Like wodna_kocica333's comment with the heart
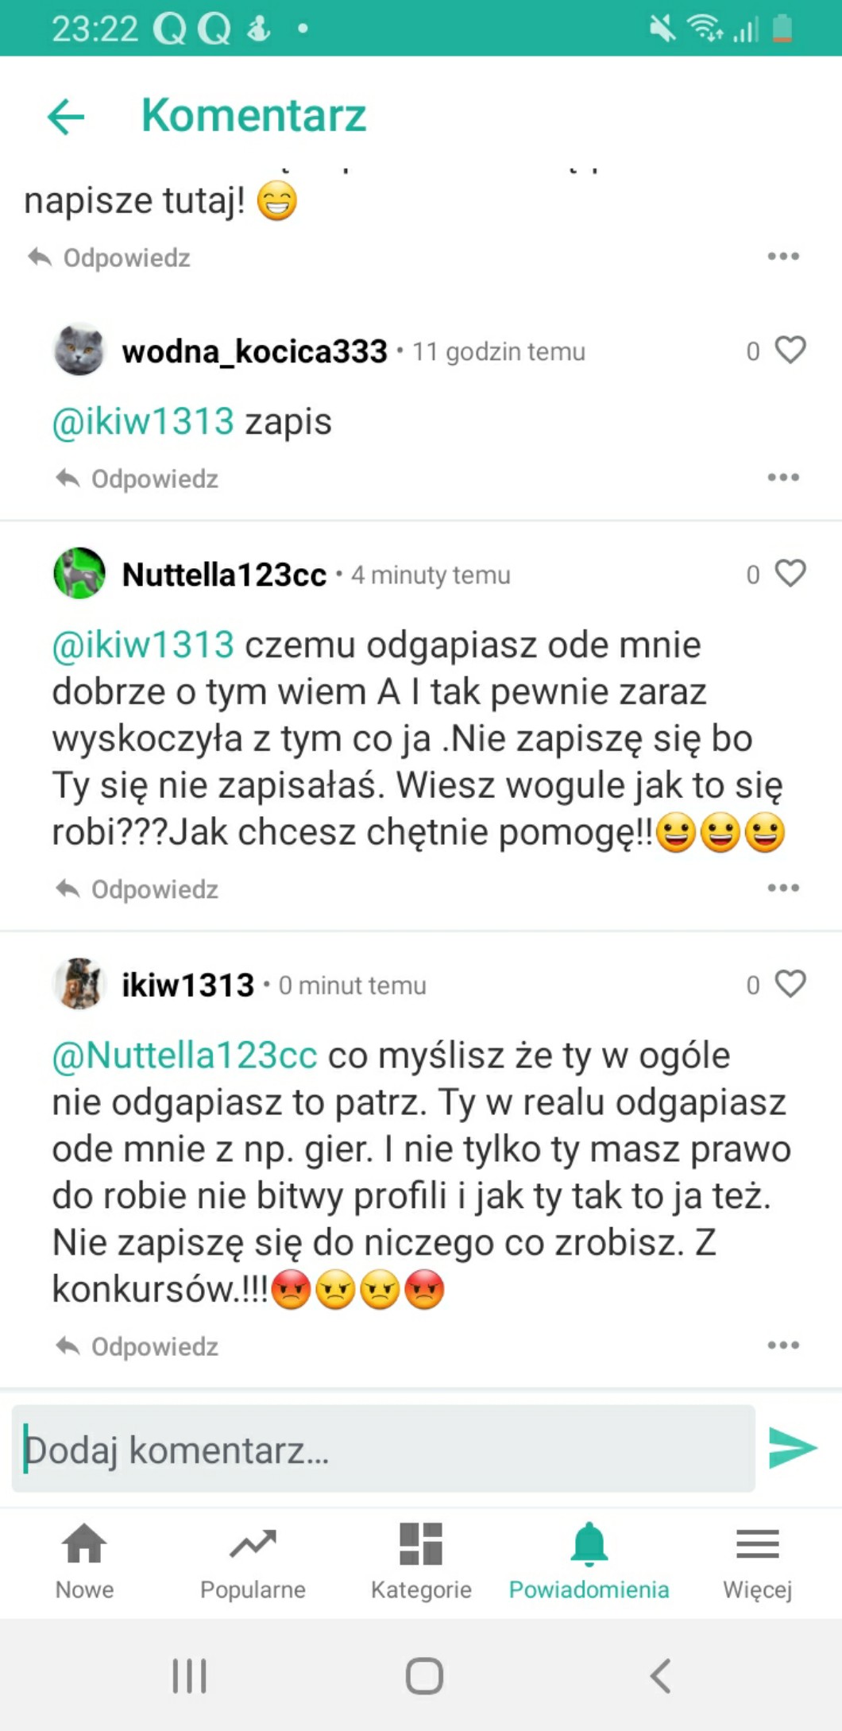Viewport: 842px width, 1731px height. 790,350
